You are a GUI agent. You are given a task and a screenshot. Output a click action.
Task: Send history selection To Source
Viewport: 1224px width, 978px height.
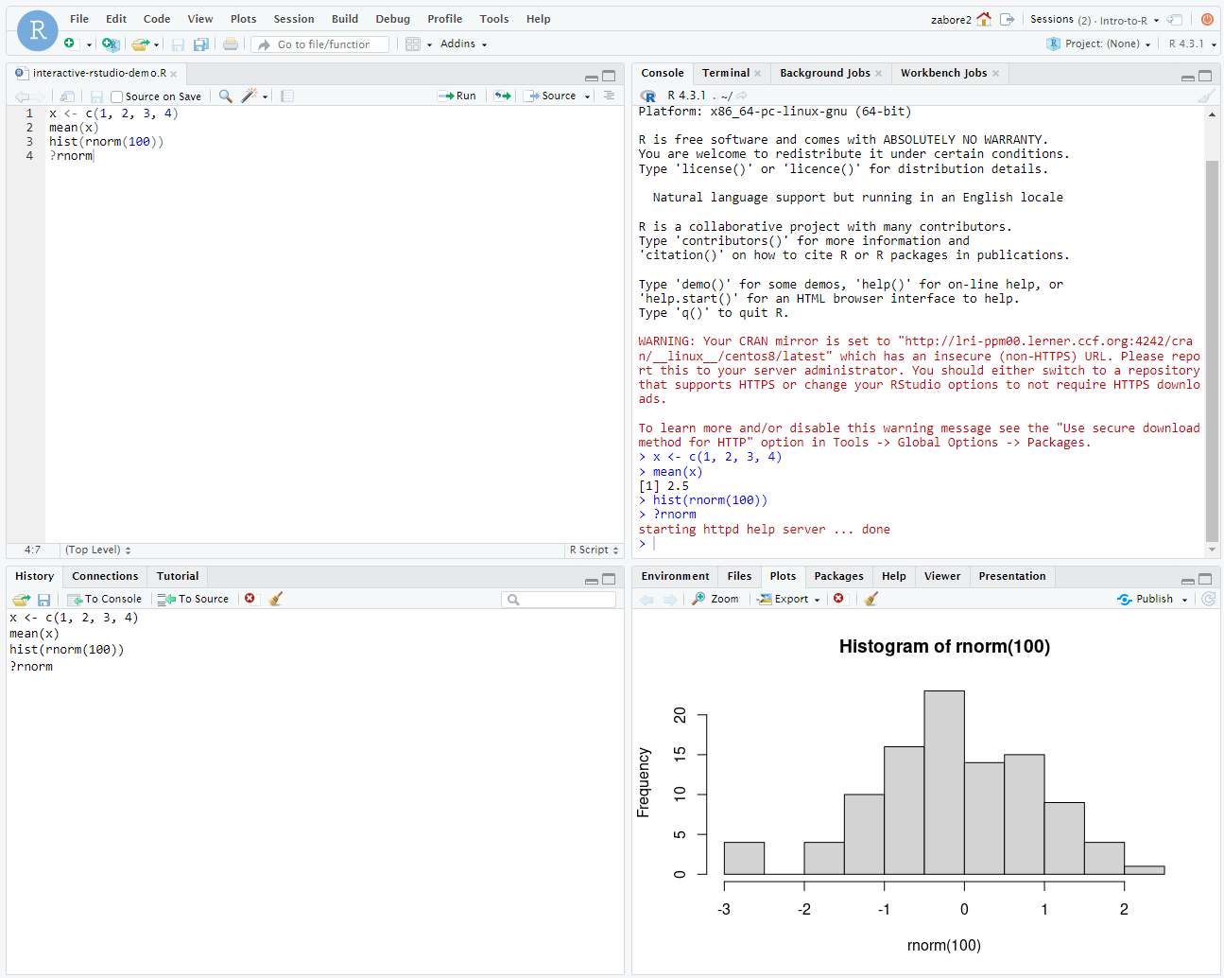194,599
